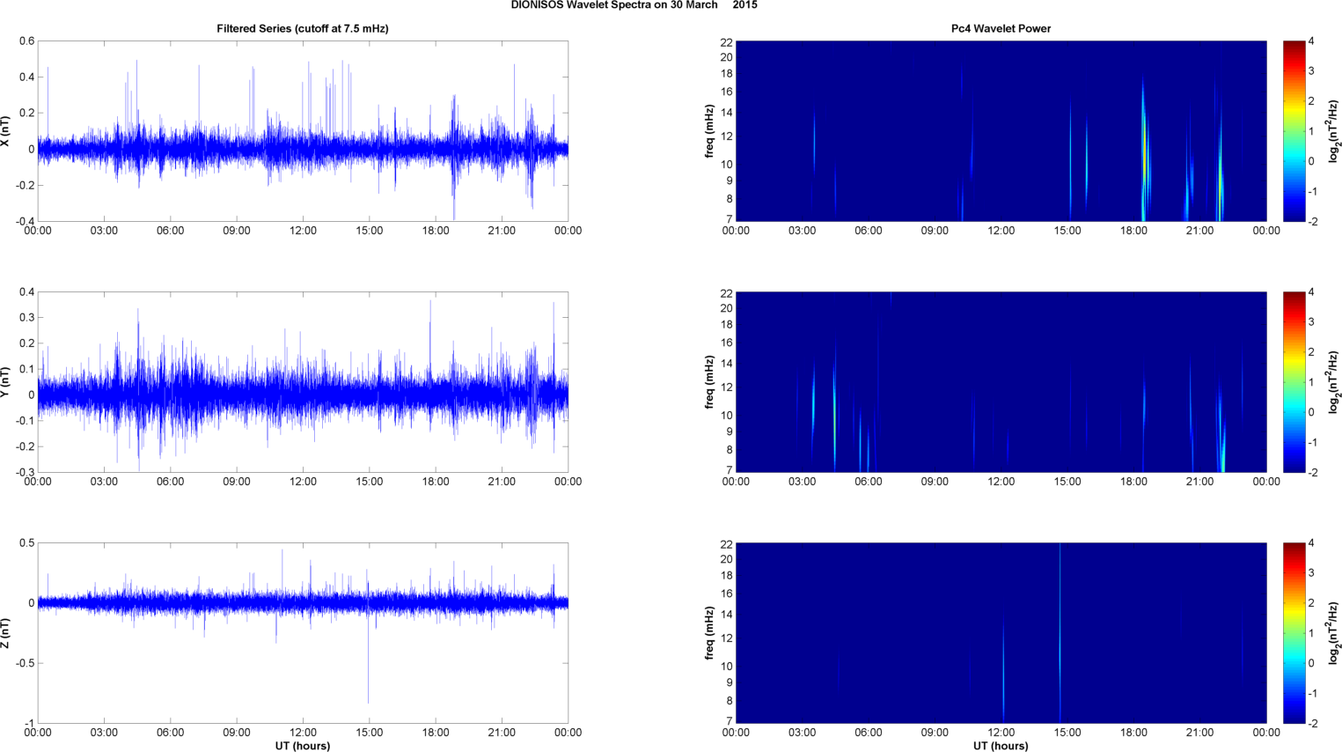The height and width of the screenshot is (752, 1342).
Task: Click the log2(nT²/Hz) label beside the middle colorbar
Action: 1334,382
